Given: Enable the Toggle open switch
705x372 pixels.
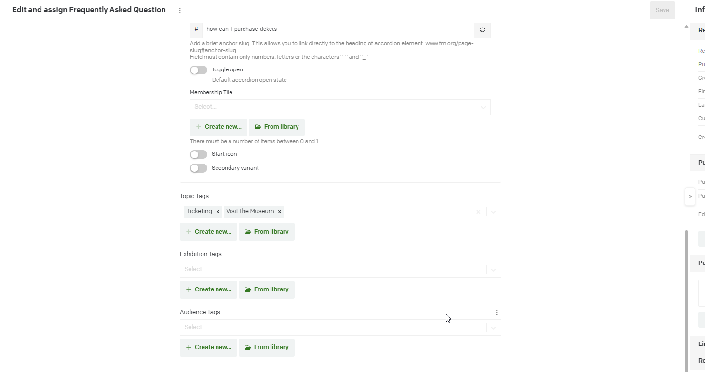Looking at the screenshot, I should coord(199,70).
